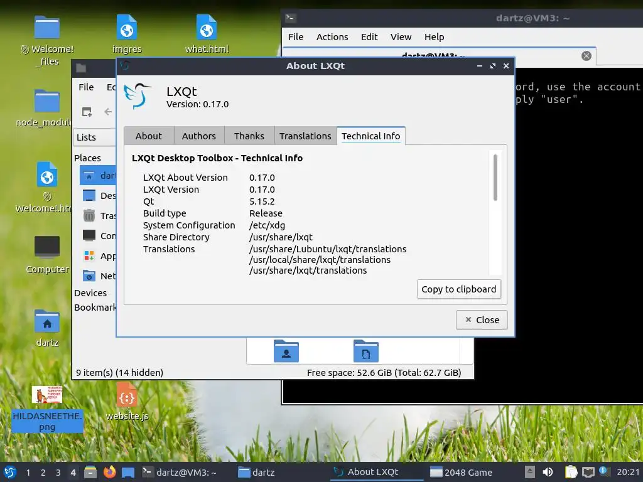
Task: Select the dartz home place in the file manager sidebar
Action: [99, 176]
